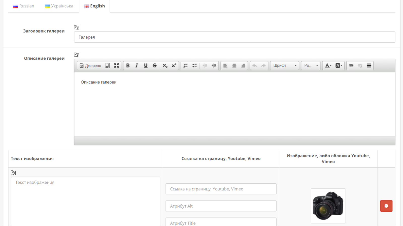Toggle strikethrough formatting
Viewport: 403px width, 226px height.
point(155,66)
